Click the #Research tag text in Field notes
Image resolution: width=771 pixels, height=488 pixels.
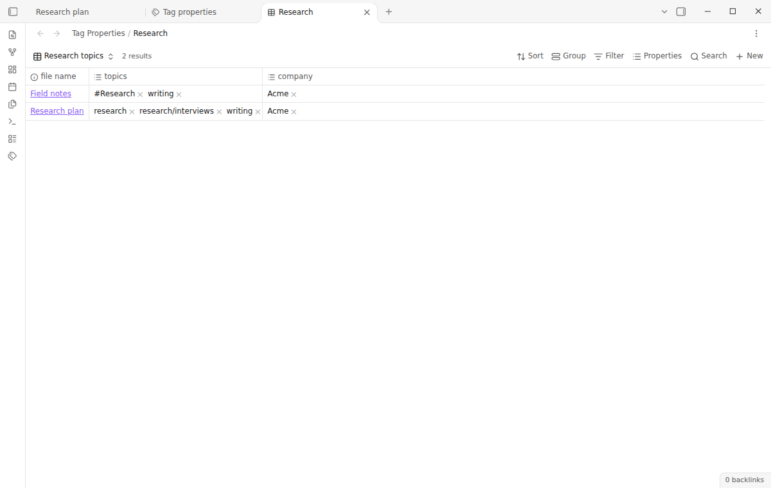(114, 94)
